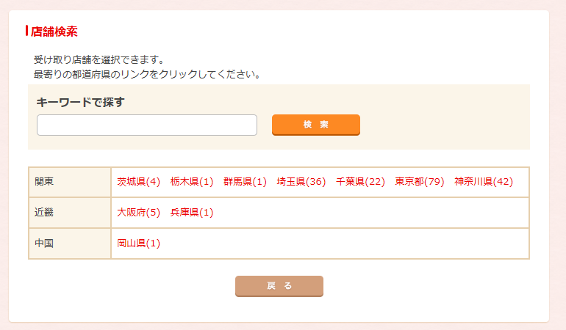Select the 栃木県(1) prefecture link
Viewport: 566px width, 330px height.
191,182
